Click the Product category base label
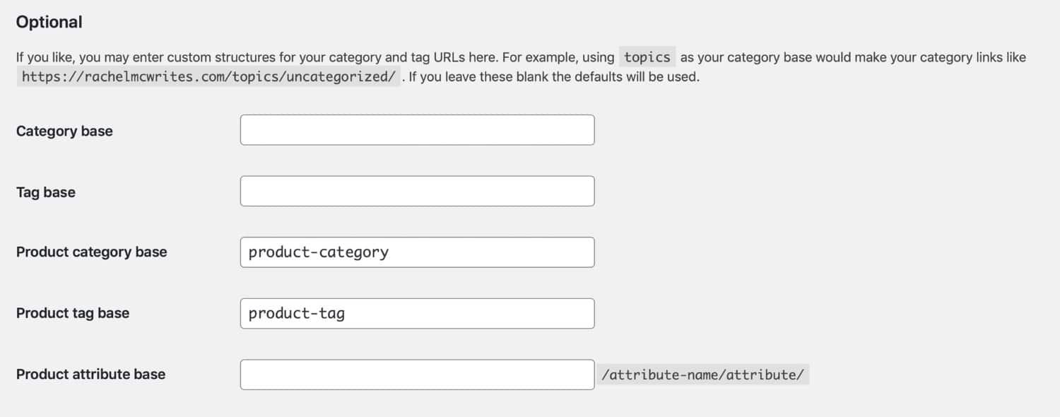The width and height of the screenshot is (1060, 417). pos(91,252)
